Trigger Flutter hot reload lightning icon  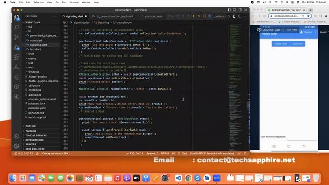[x=193, y=16]
